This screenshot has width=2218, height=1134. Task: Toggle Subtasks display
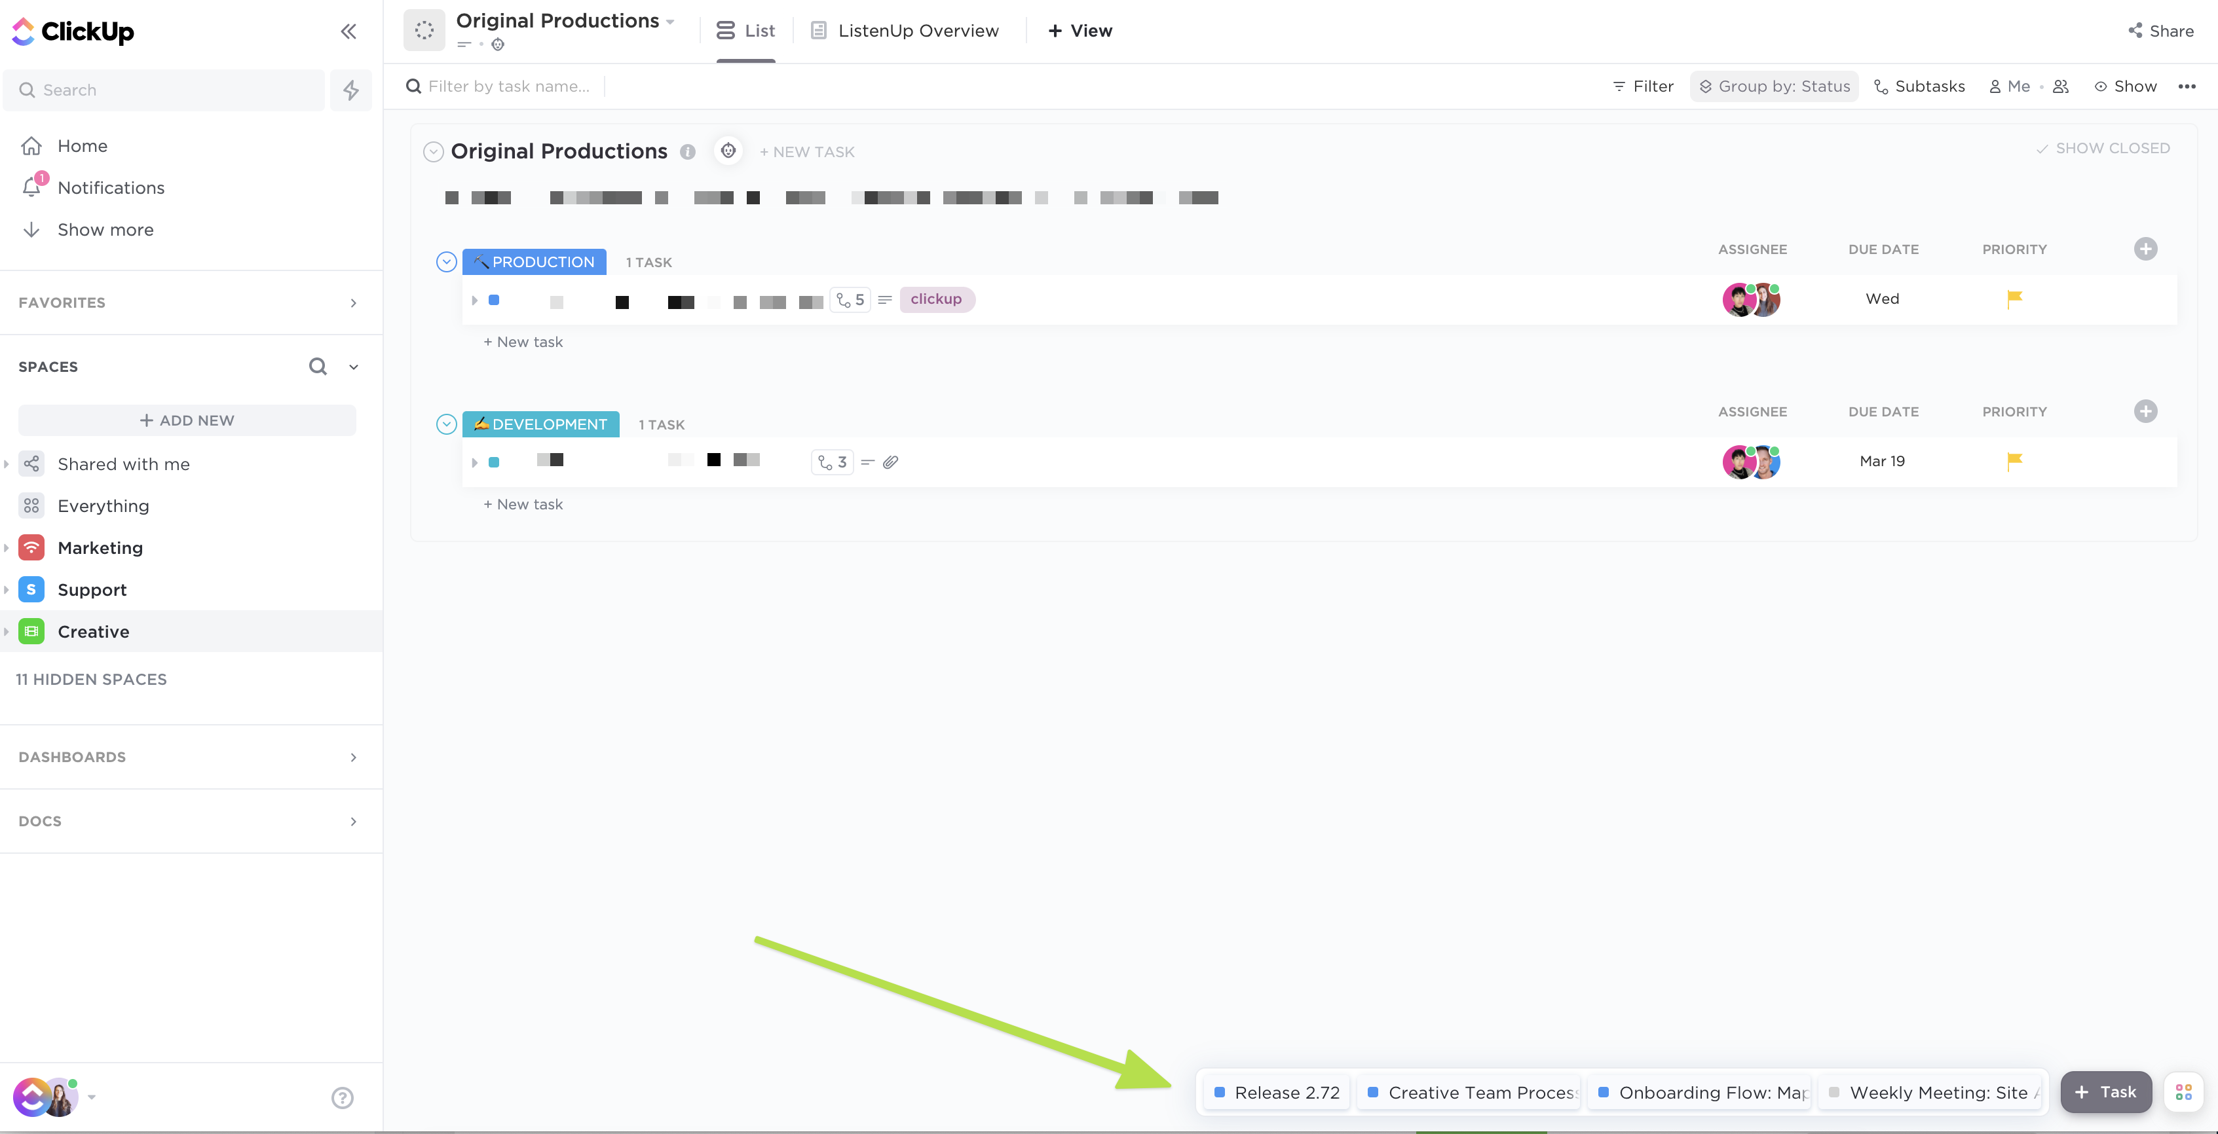1919,86
